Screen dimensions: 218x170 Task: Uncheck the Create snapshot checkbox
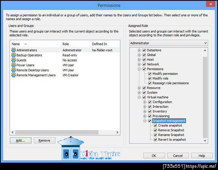coord(155,126)
